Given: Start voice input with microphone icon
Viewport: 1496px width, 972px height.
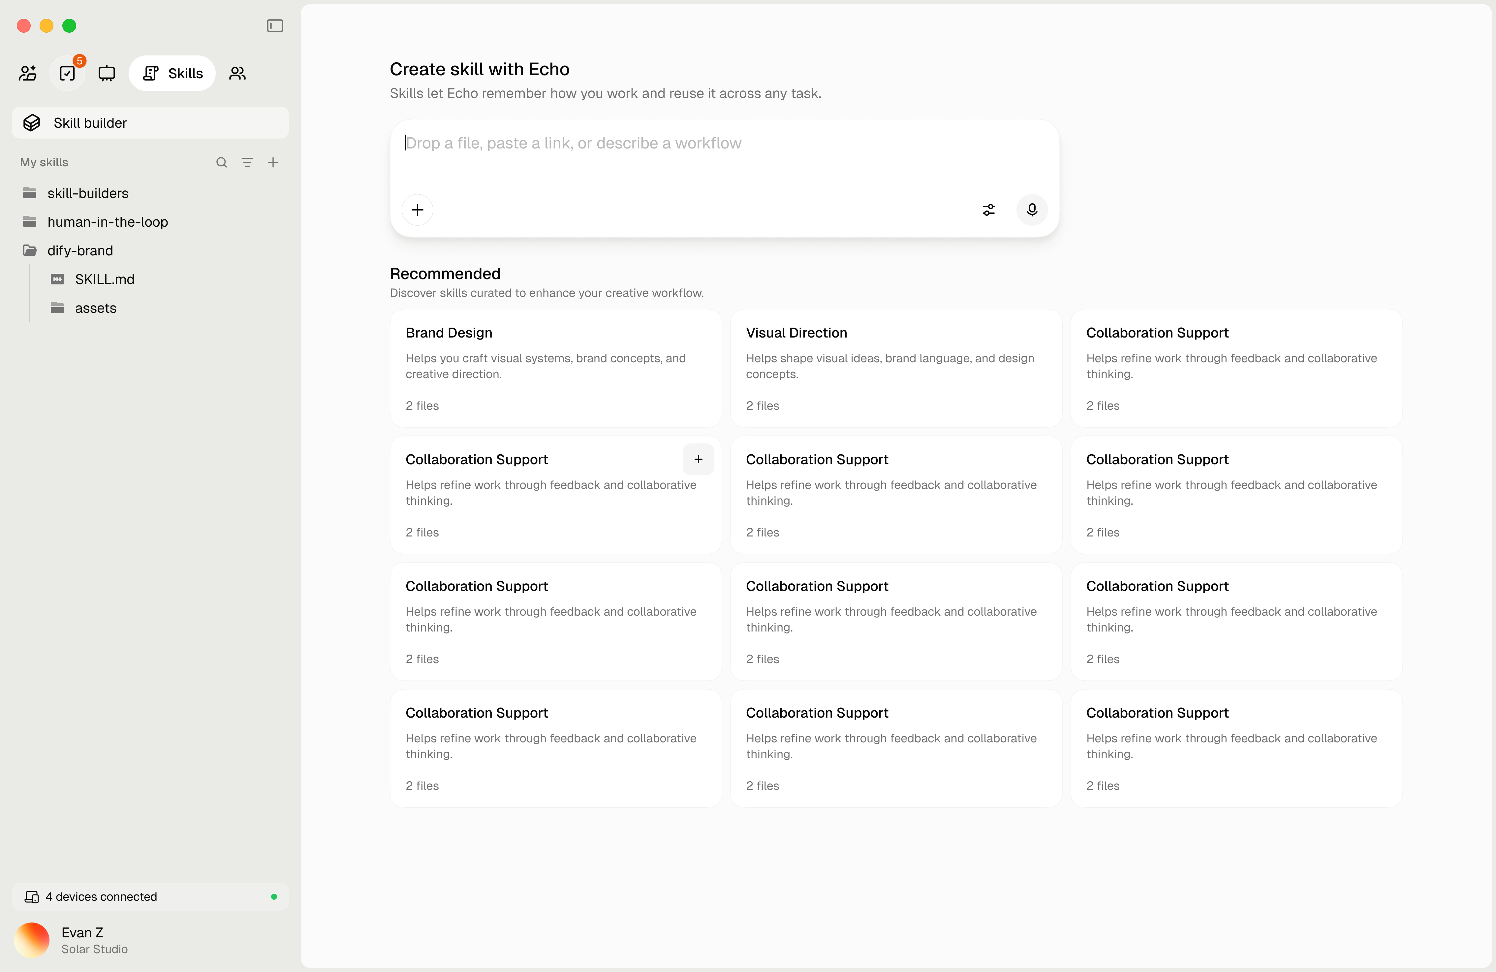Looking at the screenshot, I should [1032, 210].
